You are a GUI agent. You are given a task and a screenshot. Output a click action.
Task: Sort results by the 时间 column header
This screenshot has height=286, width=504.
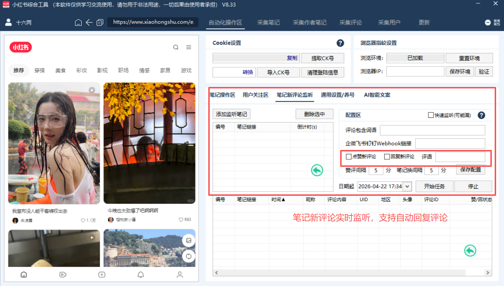tap(278, 200)
